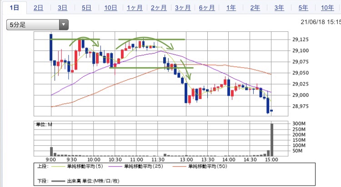Click the 29,125 price axis label
The image size is (341, 187).
pos(301,39)
